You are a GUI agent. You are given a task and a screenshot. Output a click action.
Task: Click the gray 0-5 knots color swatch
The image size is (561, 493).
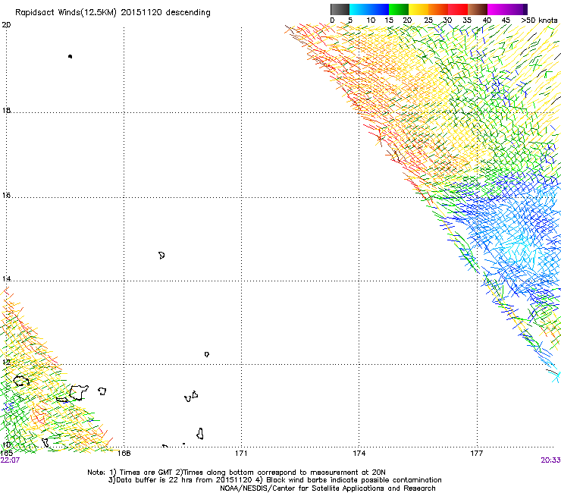340,9
